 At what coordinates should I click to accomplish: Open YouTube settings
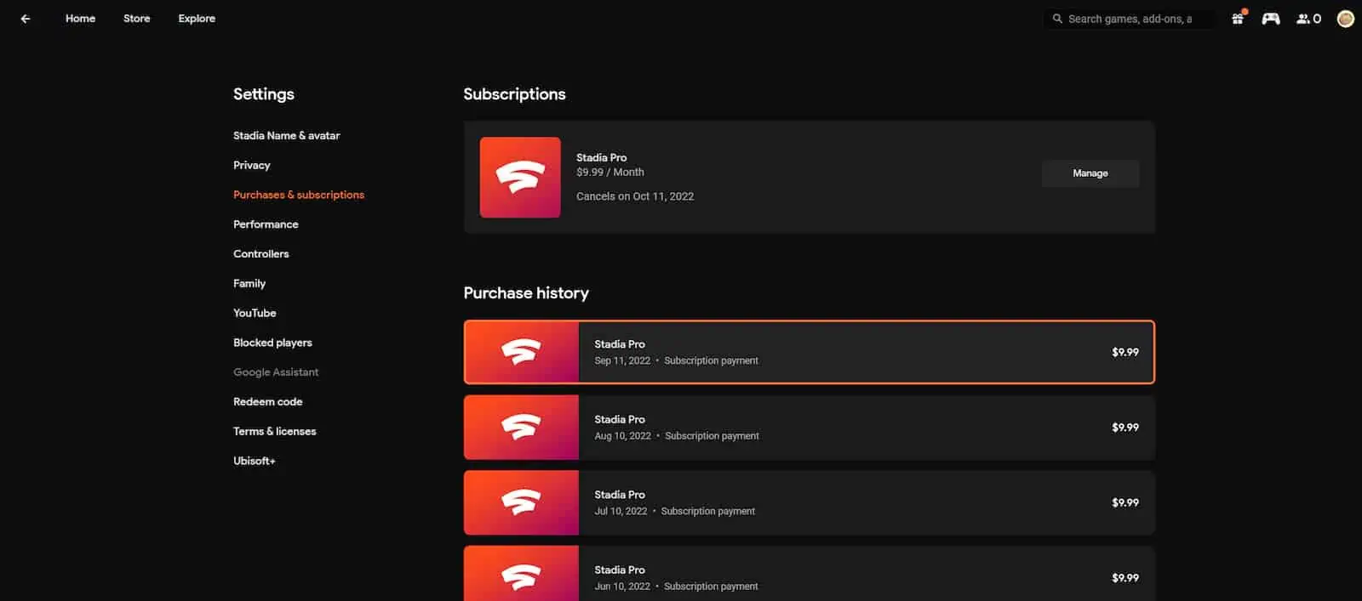pos(255,313)
